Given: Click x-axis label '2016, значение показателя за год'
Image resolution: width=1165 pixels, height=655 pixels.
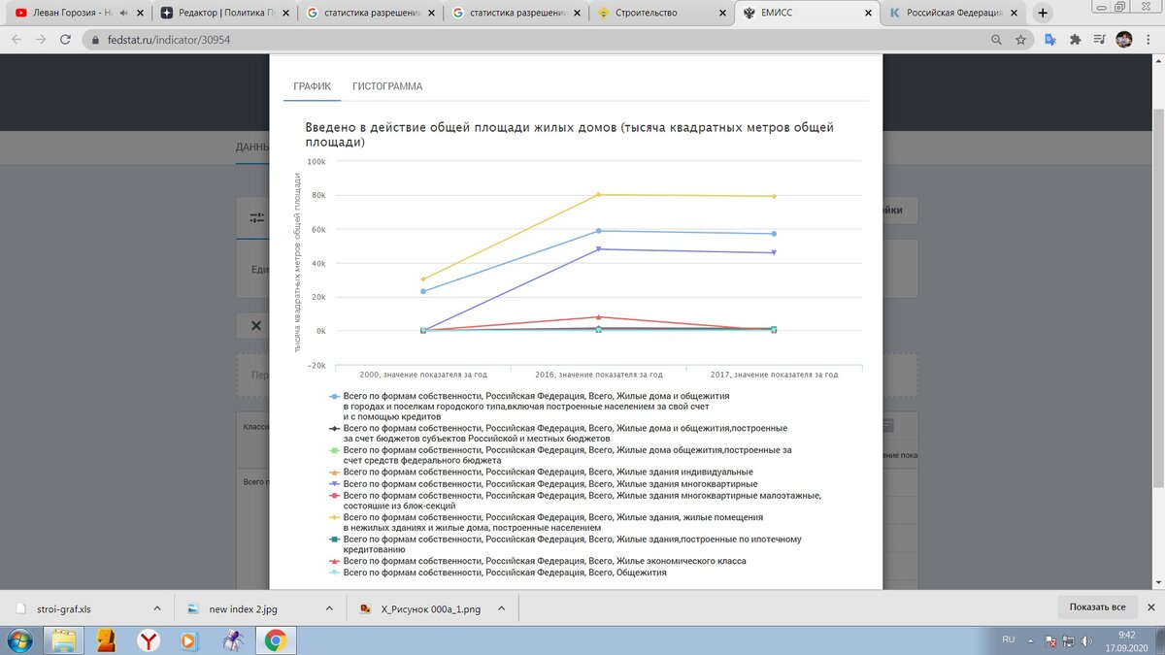Looking at the screenshot, I should 599,374.
